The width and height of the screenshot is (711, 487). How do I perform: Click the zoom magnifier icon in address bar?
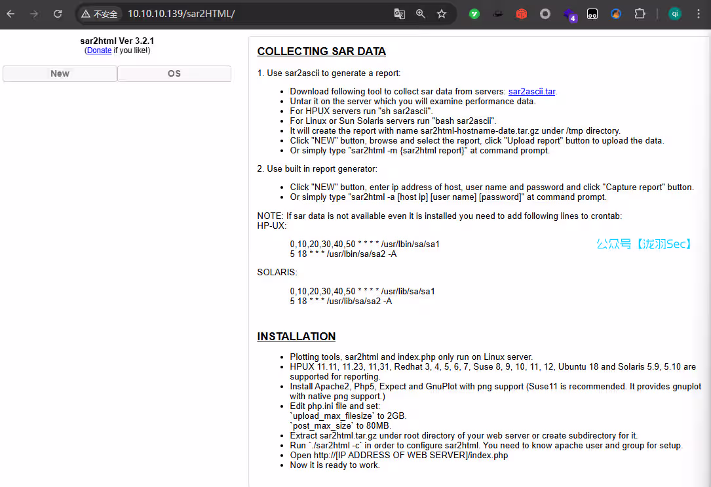pos(421,14)
